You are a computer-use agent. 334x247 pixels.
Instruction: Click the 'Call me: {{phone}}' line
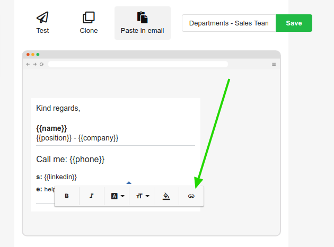(x=71, y=159)
